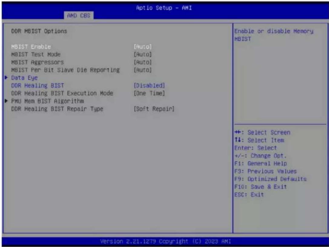Select MBIST Aggressors setting
This screenshot has width=329, height=247.
coord(38,62)
